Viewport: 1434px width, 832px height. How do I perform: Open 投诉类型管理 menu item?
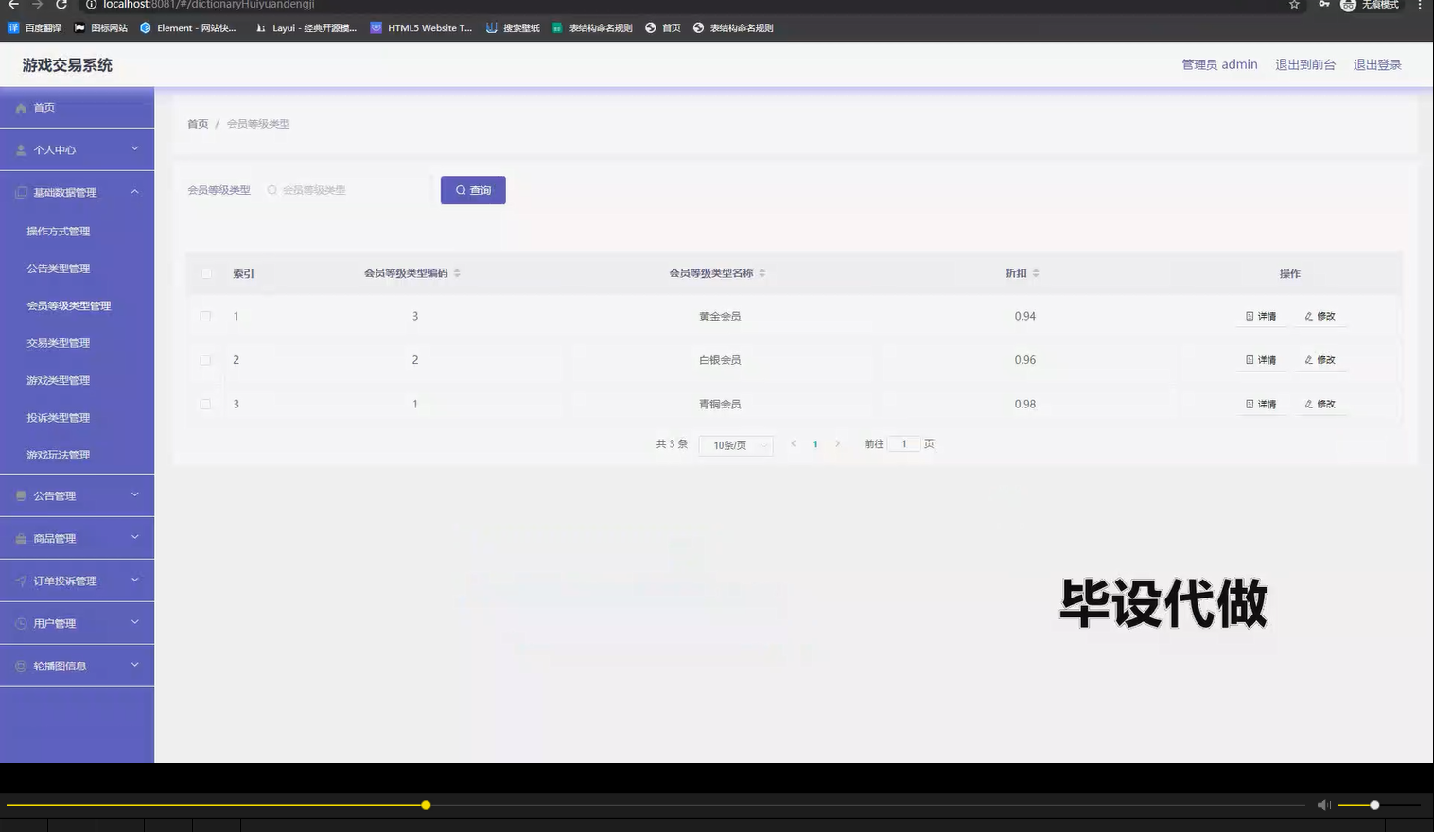point(77,418)
